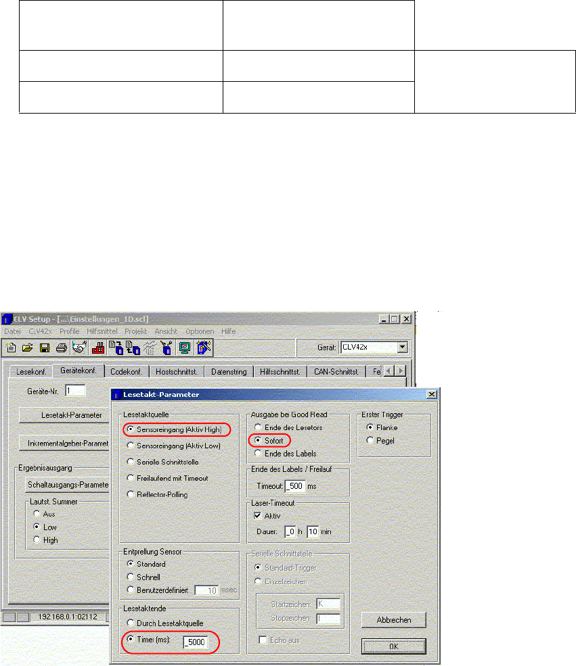Click the Timeout ms input field
Image resolution: width=576 pixels, height=666 pixels.
tap(295, 486)
